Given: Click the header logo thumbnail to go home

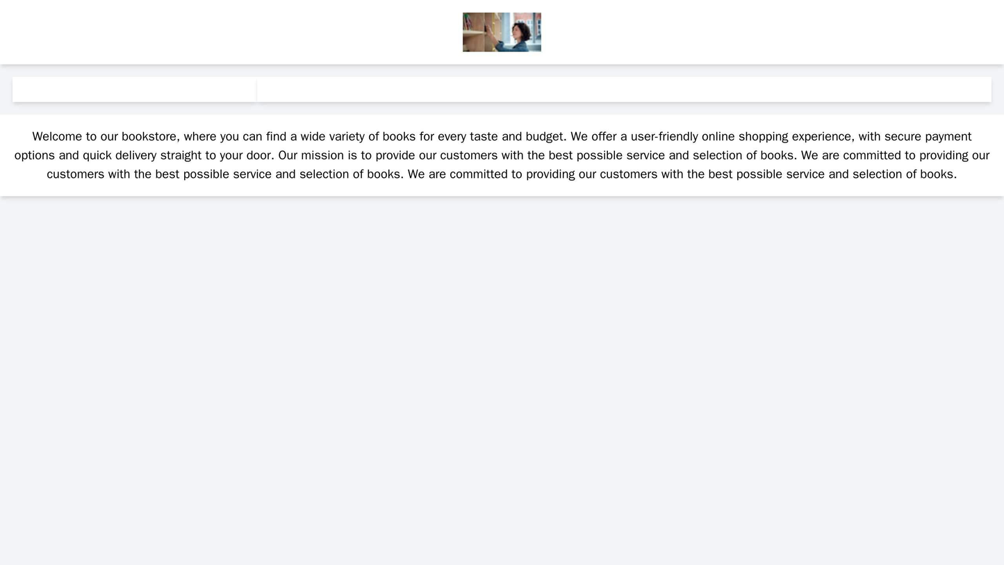Looking at the screenshot, I should (x=502, y=32).
